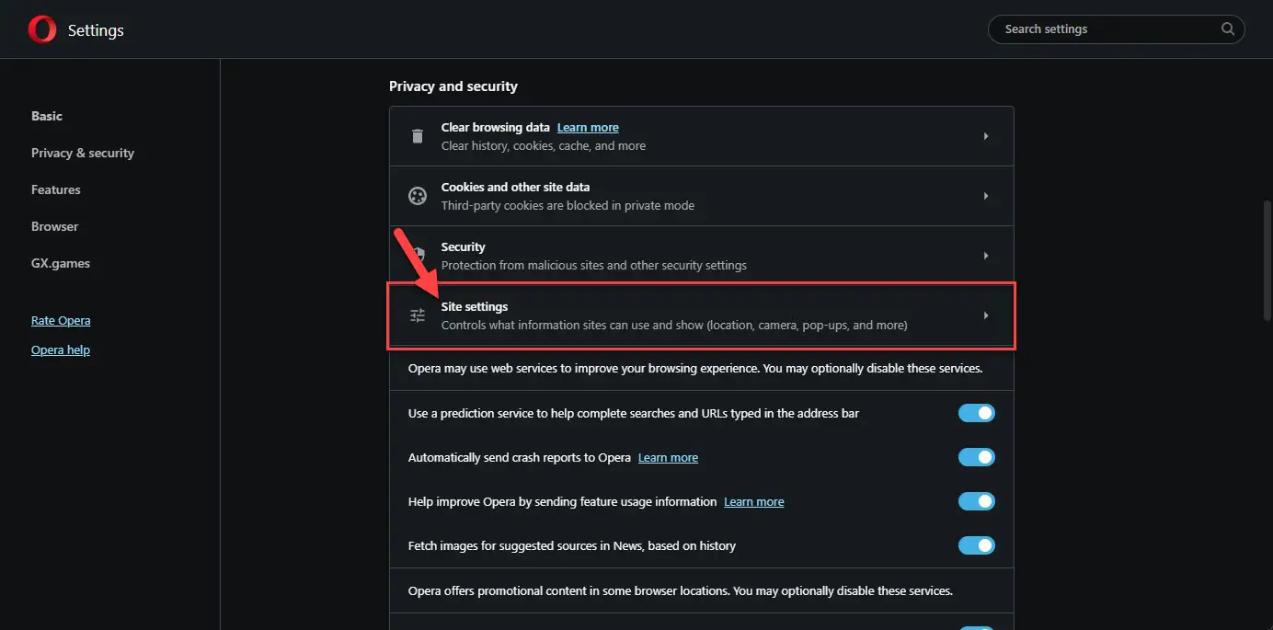The image size is (1273, 630).
Task: Click the sliders icon for Site settings
Action: pyautogui.click(x=418, y=315)
